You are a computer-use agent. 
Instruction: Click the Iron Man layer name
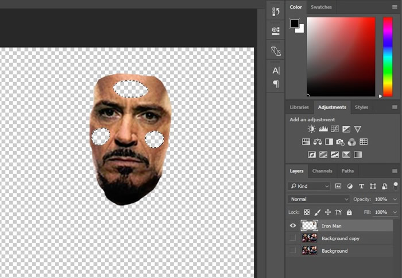pyautogui.click(x=331, y=226)
